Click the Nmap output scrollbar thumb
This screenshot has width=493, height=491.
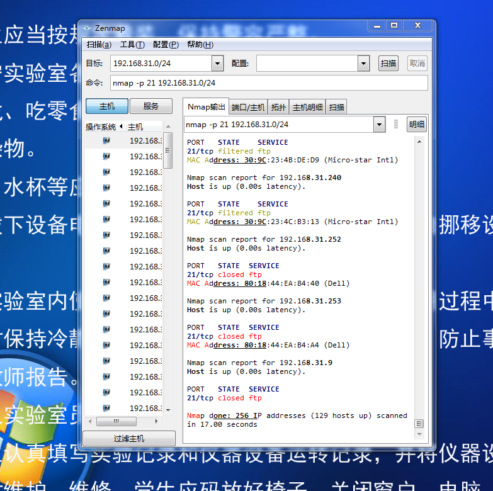(x=419, y=424)
